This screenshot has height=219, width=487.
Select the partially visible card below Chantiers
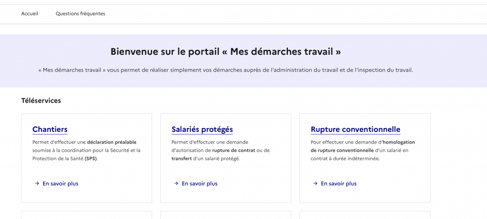(86, 215)
